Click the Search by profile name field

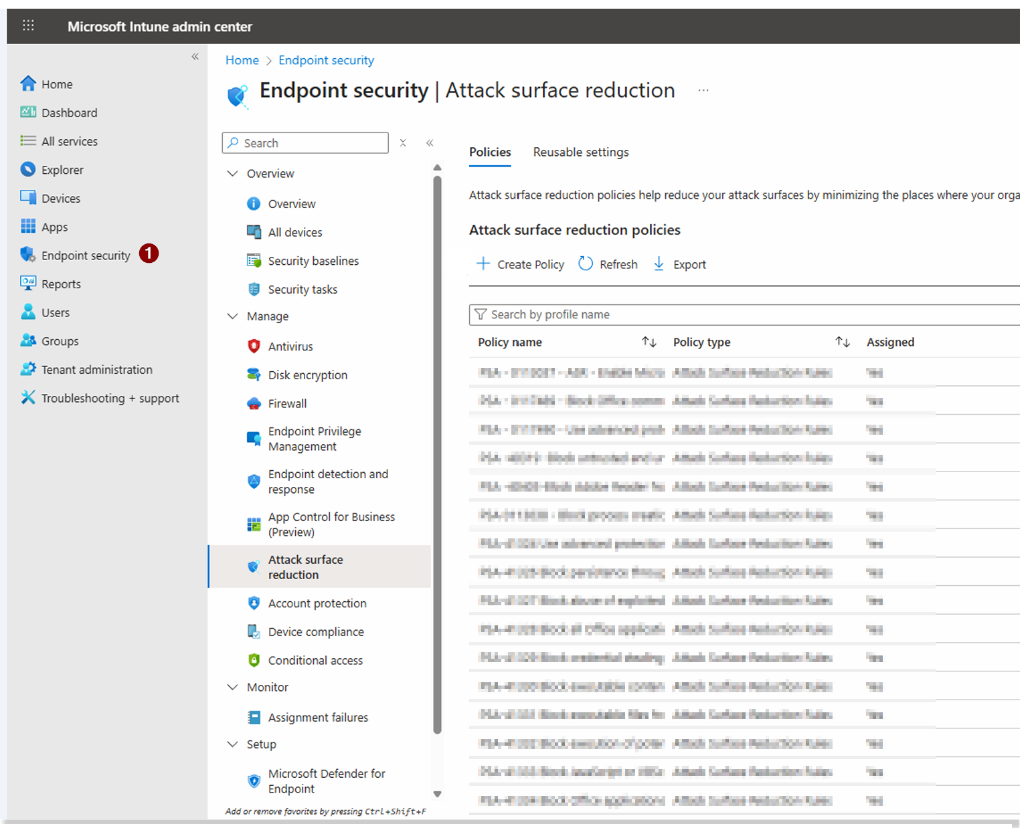point(602,314)
